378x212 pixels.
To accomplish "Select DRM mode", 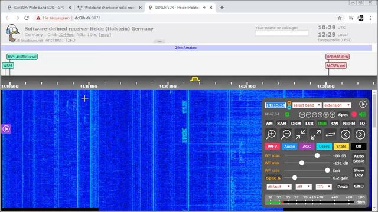I will (x=296, y=124).
